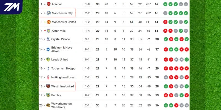Image resolution: width=221 pixels, height=110 pixels.
Task: Click the Arsenal club crest icon
Action: click(x=49, y=4)
